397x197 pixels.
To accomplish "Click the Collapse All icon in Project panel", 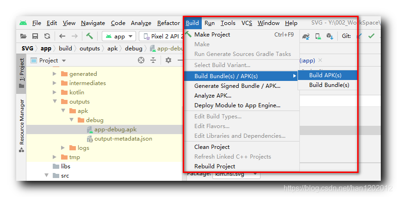I will [x=153, y=60].
